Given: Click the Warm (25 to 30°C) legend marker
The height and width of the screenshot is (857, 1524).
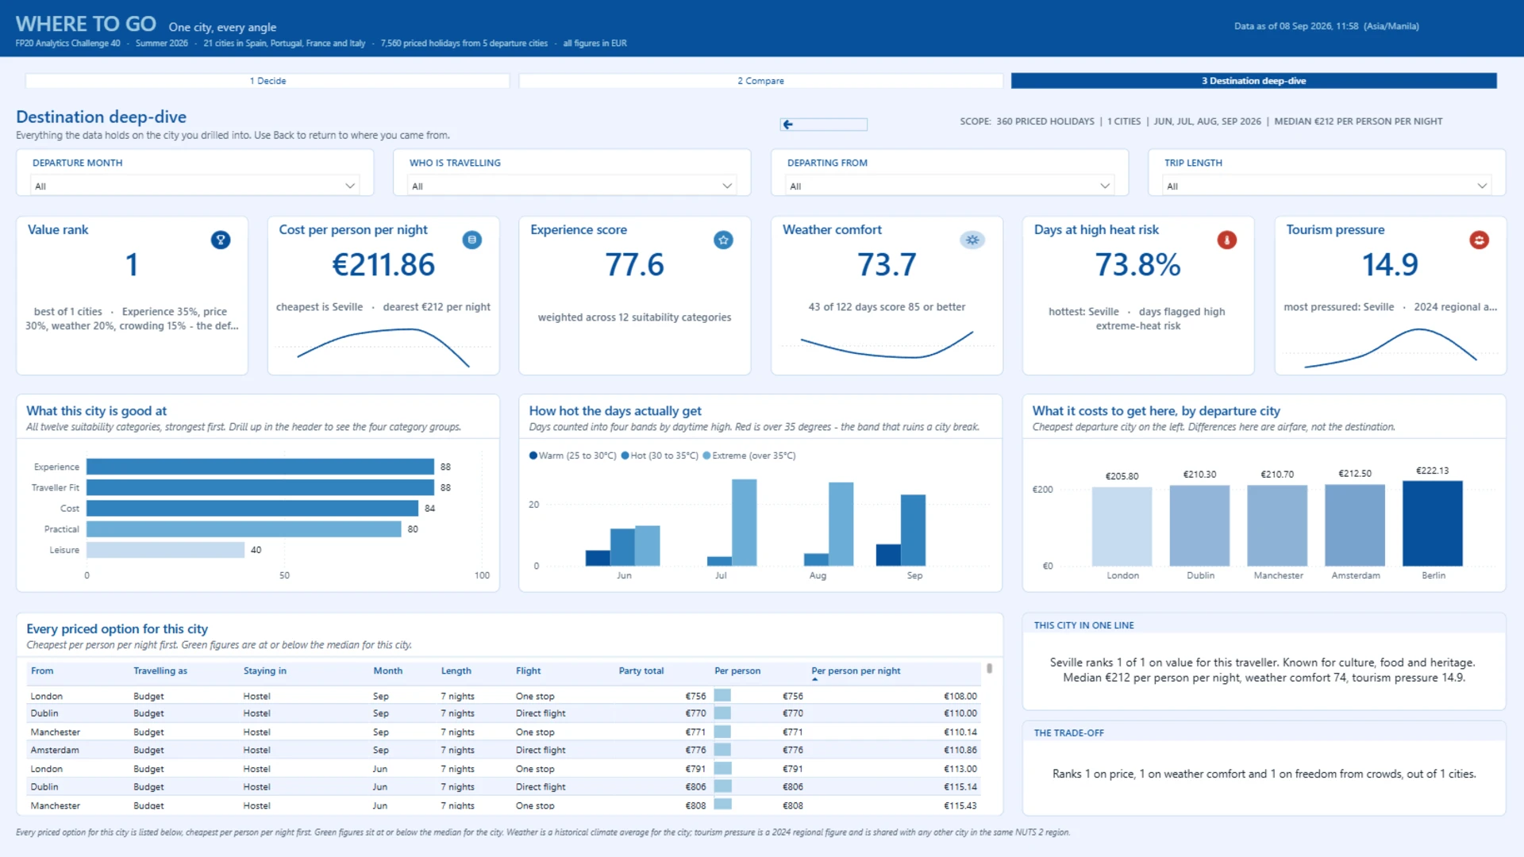Looking at the screenshot, I should click(533, 455).
